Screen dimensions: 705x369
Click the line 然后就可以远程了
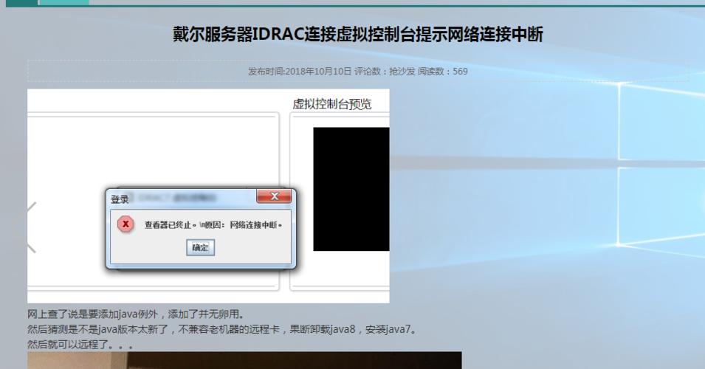pyautogui.click(x=80, y=345)
